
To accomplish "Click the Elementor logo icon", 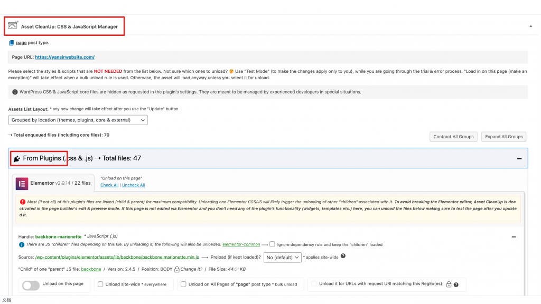I will click(22, 183).
